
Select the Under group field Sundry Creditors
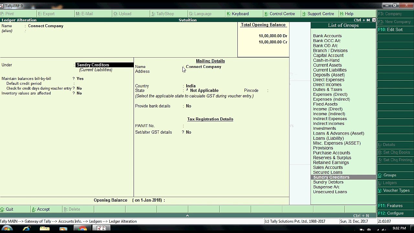(104, 65)
